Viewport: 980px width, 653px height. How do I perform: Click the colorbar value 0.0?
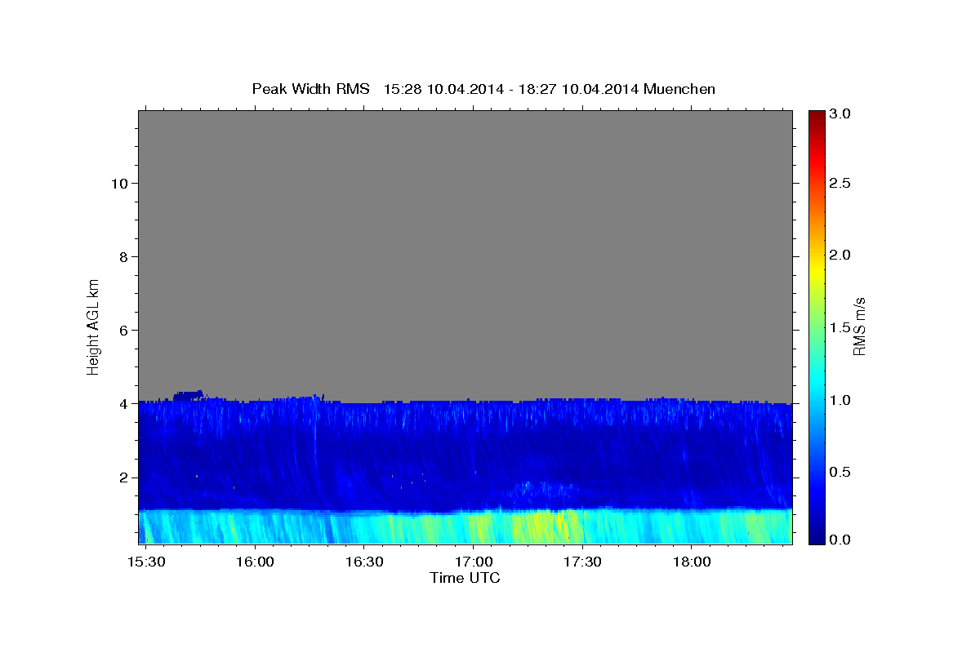[840, 540]
